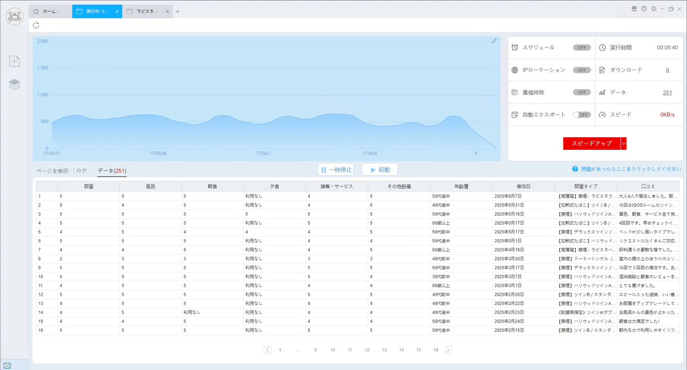Open the help question mark icon in title bar
The image size is (687, 370).
point(644,9)
